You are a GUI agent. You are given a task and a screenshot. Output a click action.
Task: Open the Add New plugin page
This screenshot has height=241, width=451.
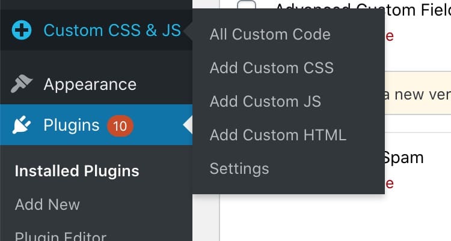(47, 204)
